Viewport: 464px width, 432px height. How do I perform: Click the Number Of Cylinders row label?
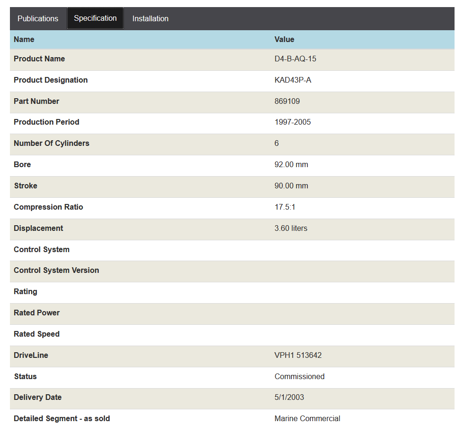pos(52,144)
